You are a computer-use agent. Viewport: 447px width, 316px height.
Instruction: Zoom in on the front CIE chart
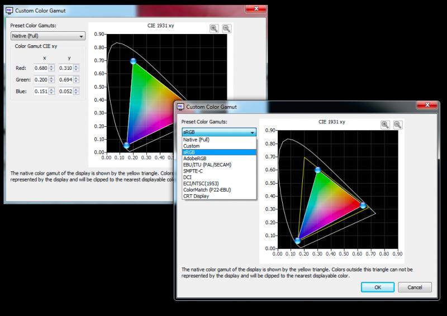point(385,125)
